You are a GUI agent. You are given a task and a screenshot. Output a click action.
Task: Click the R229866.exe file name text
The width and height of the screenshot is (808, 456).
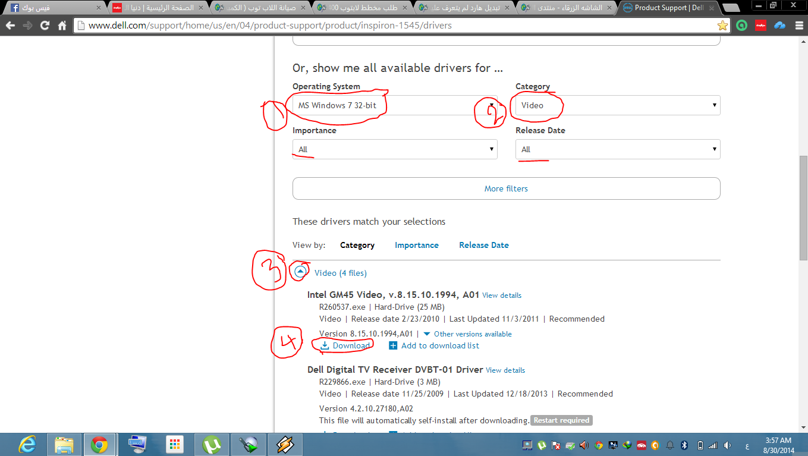pos(342,382)
